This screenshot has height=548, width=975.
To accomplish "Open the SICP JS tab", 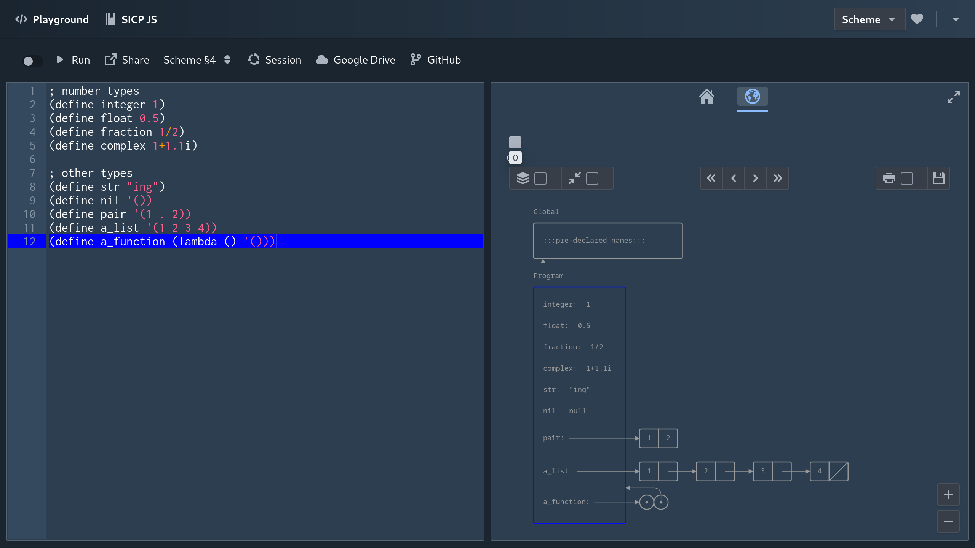I will pyautogui.click(x=131, y=19).
